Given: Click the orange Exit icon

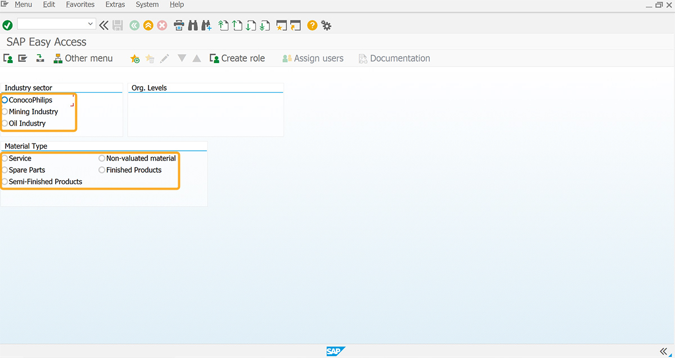Looking at the screenshot, I should coord(148,25).
